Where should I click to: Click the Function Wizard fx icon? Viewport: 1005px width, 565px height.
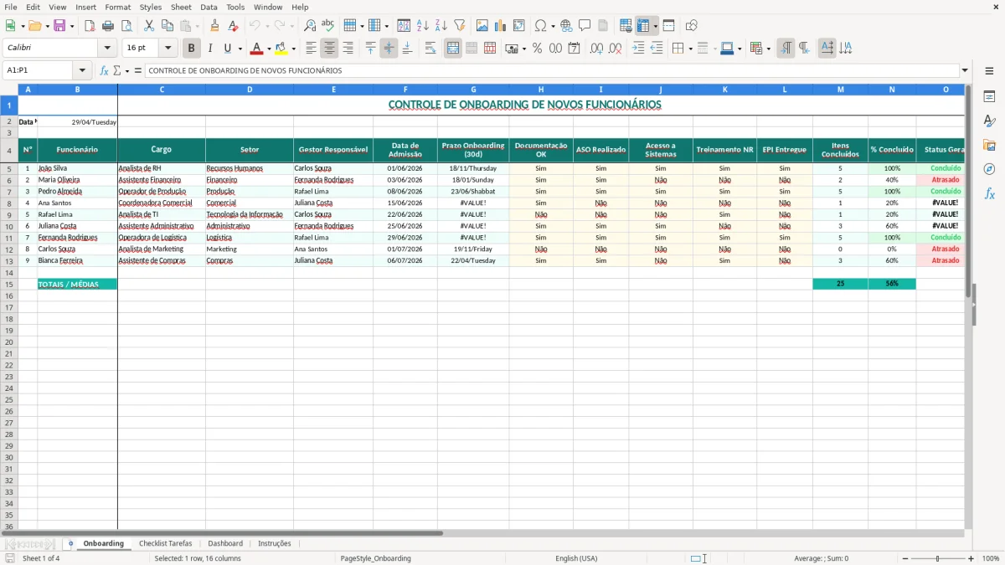tap(105, 70)
